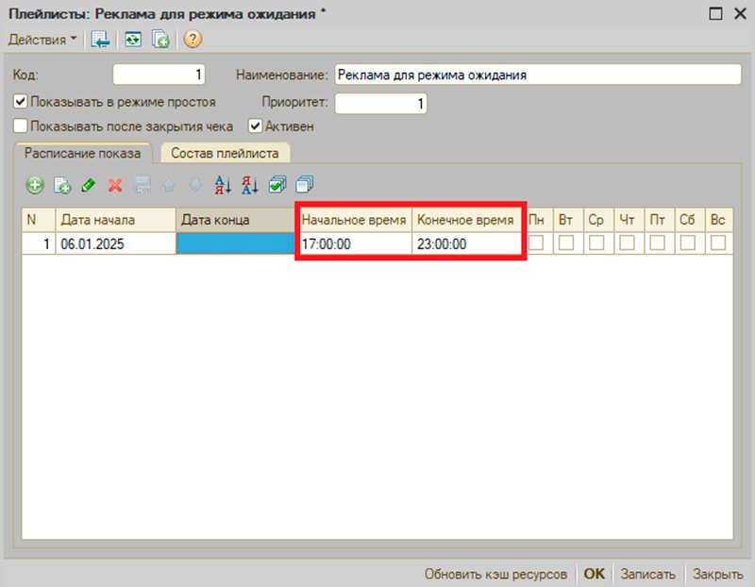Image resolution: width=755 pixels, height=587 pixels.
Task: Open the Действия dropdown menu
Action: pyautogui.click(x=42, y=40)
